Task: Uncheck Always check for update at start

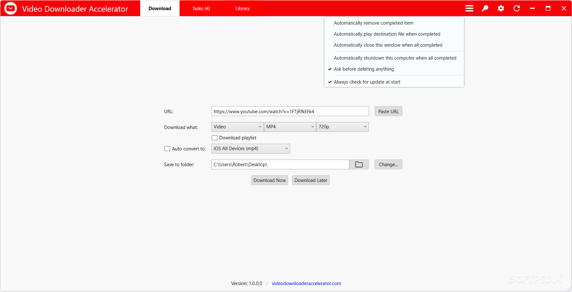Action: tap(394, 82)
